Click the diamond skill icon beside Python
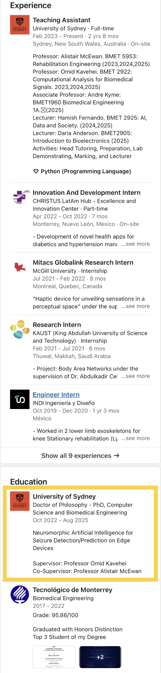This screenshot has width=161, height=673. [36, 172]
